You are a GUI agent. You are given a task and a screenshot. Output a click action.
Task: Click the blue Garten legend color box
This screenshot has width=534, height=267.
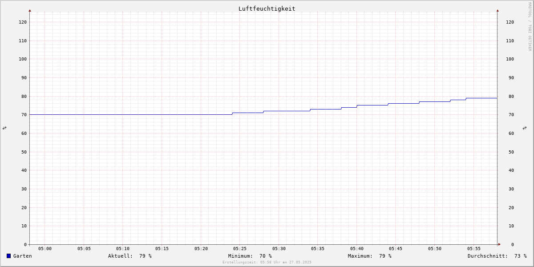tap(8, 256)
